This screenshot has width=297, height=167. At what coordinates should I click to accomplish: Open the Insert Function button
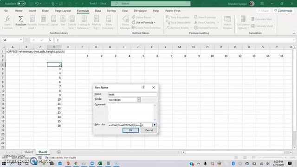tap(7, 23)
